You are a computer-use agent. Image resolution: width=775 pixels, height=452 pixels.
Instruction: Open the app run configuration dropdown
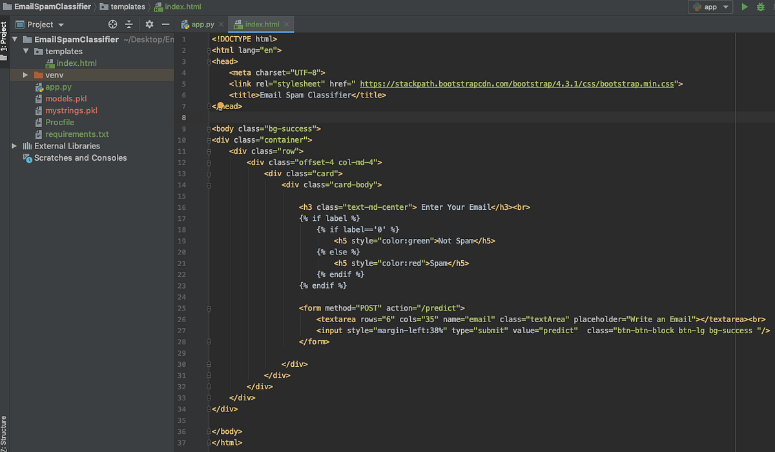(725, 6)
